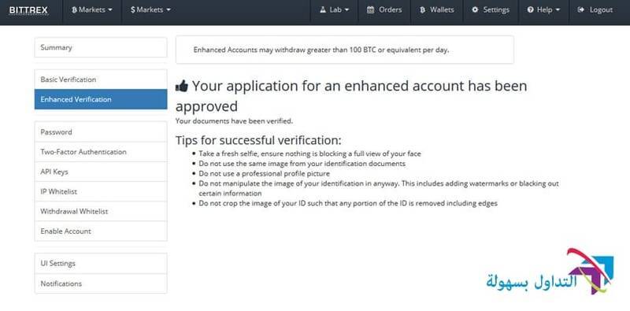Open UI Settings in the sidebar
630x311 pixels.
[101, 264]
